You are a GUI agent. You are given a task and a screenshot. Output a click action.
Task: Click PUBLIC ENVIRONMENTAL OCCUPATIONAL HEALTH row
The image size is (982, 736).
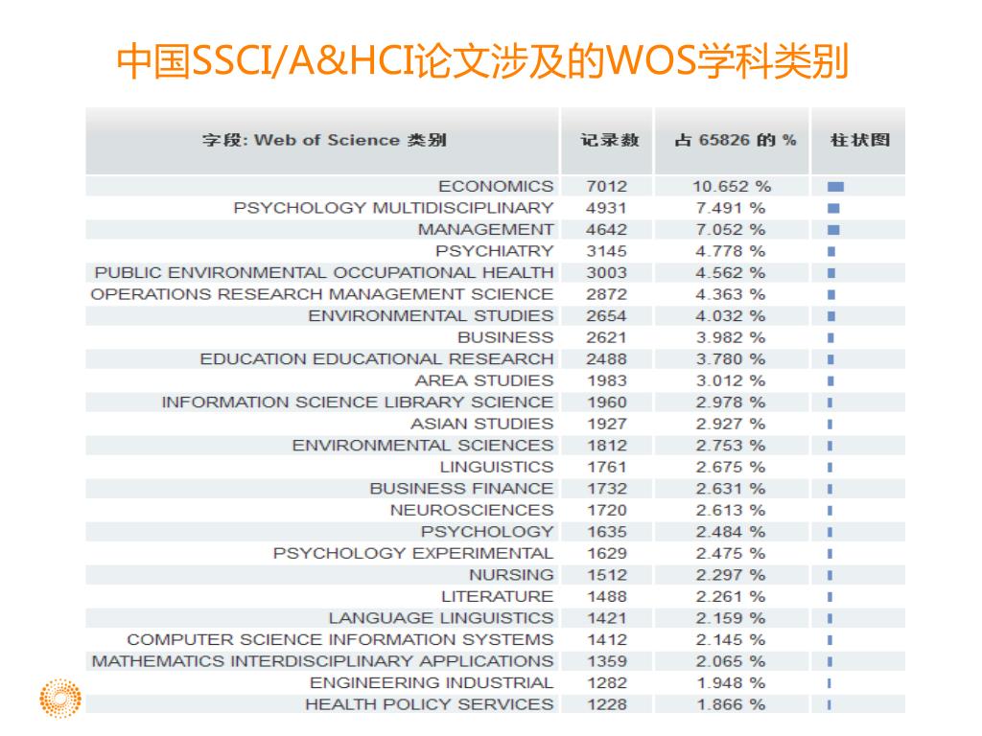coord(495,273)
